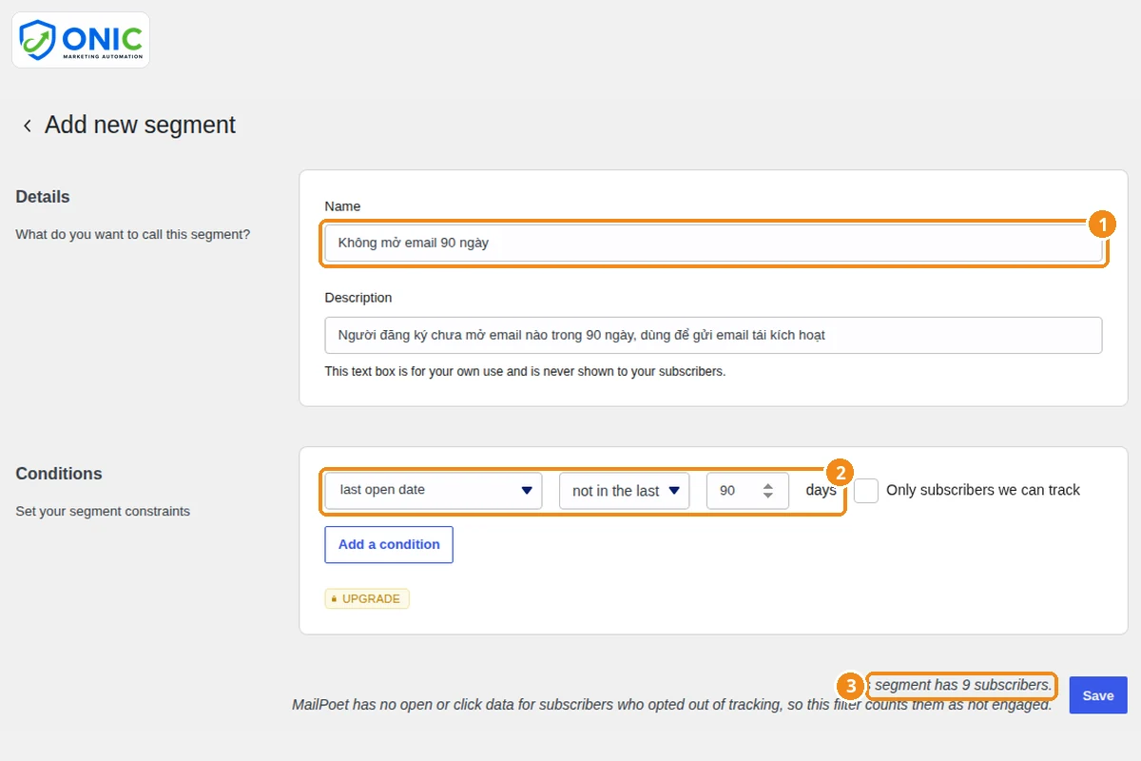
Task: Save the new segment
Action: tap(1098, 695)
